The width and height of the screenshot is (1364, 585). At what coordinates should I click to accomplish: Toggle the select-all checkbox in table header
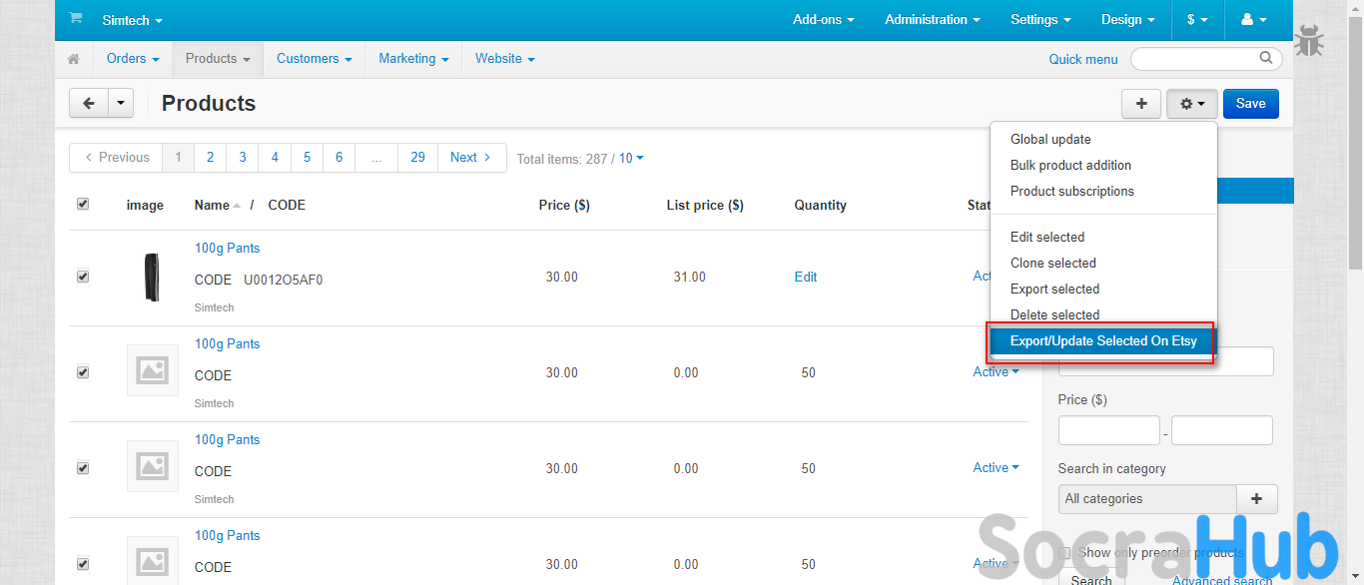pyautogui.click(x=83, y=204)
